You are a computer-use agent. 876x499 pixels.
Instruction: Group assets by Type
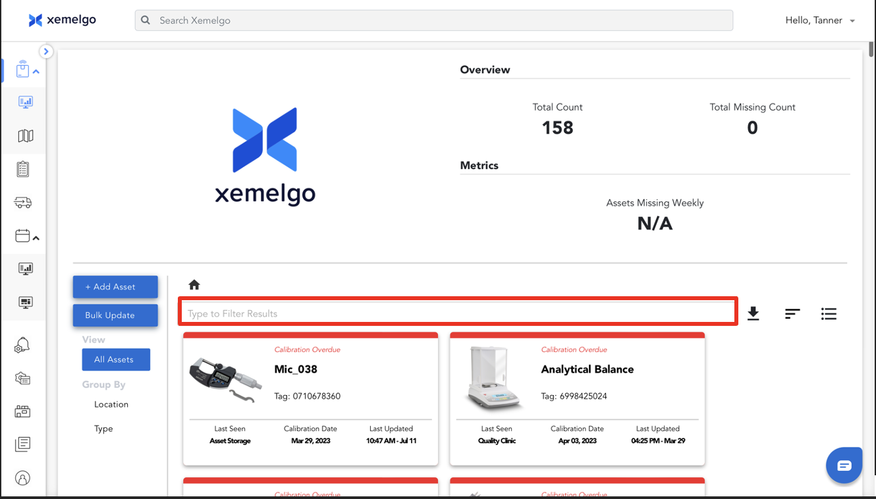(103, 429)
